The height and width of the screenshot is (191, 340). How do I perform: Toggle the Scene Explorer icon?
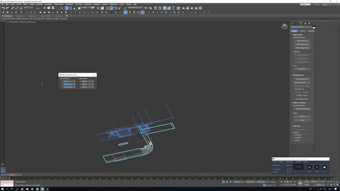click(x=156, y=8)
